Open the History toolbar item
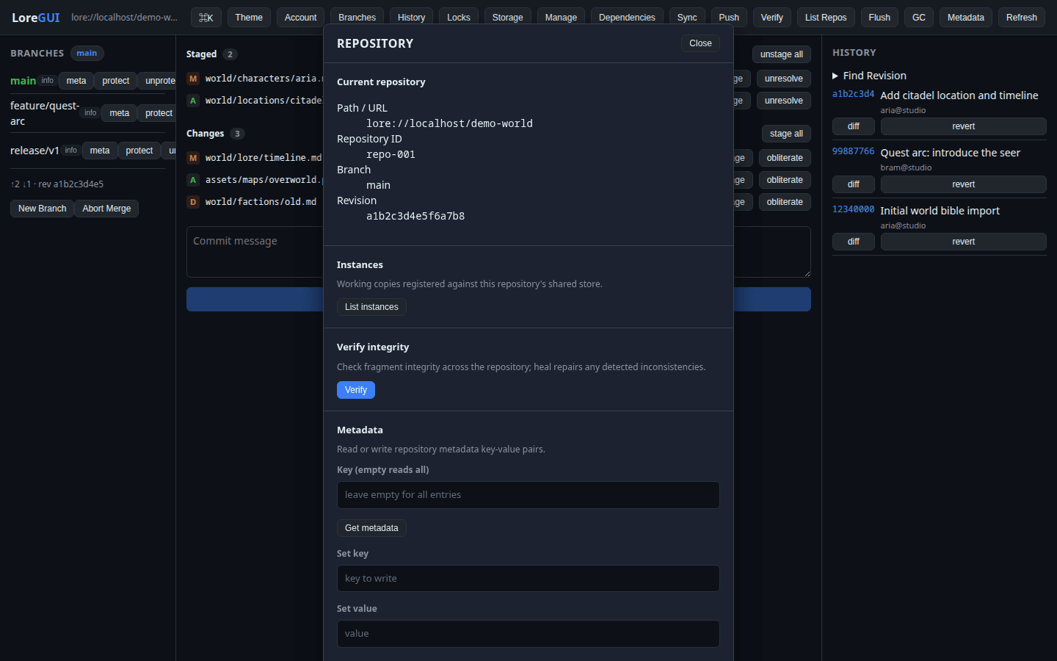 (x=412, y=18)
